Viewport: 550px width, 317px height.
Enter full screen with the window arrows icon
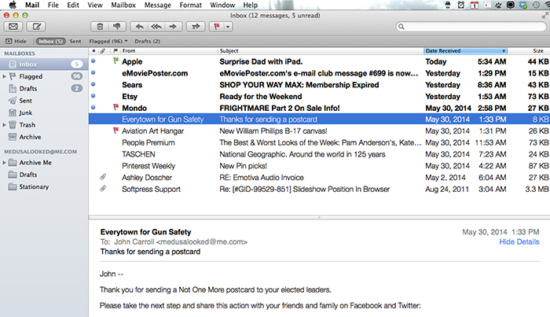pyautogui.click(x=544, y=15)
